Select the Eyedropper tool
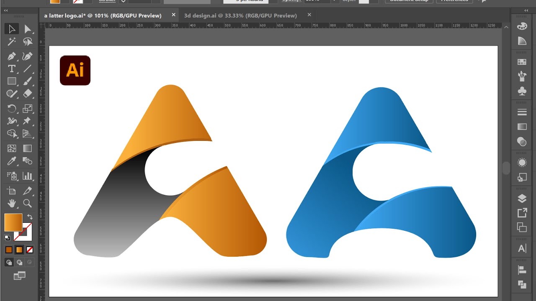The width and height of the screenshot is (536, 301). click(x=12, y=161)
